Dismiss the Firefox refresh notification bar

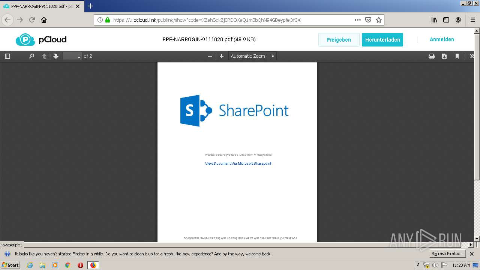[472, 254]
